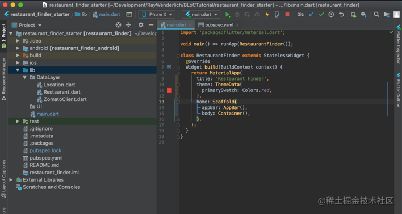Open Project panel settings gear
402x214 pixels.
(141, 25)
